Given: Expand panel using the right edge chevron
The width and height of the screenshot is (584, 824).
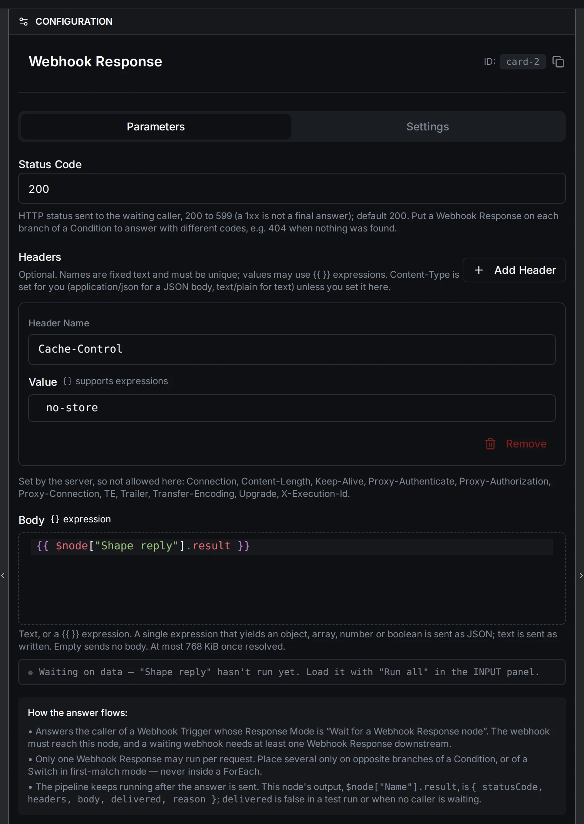Looking at the screenshot, I should (581, 576).
